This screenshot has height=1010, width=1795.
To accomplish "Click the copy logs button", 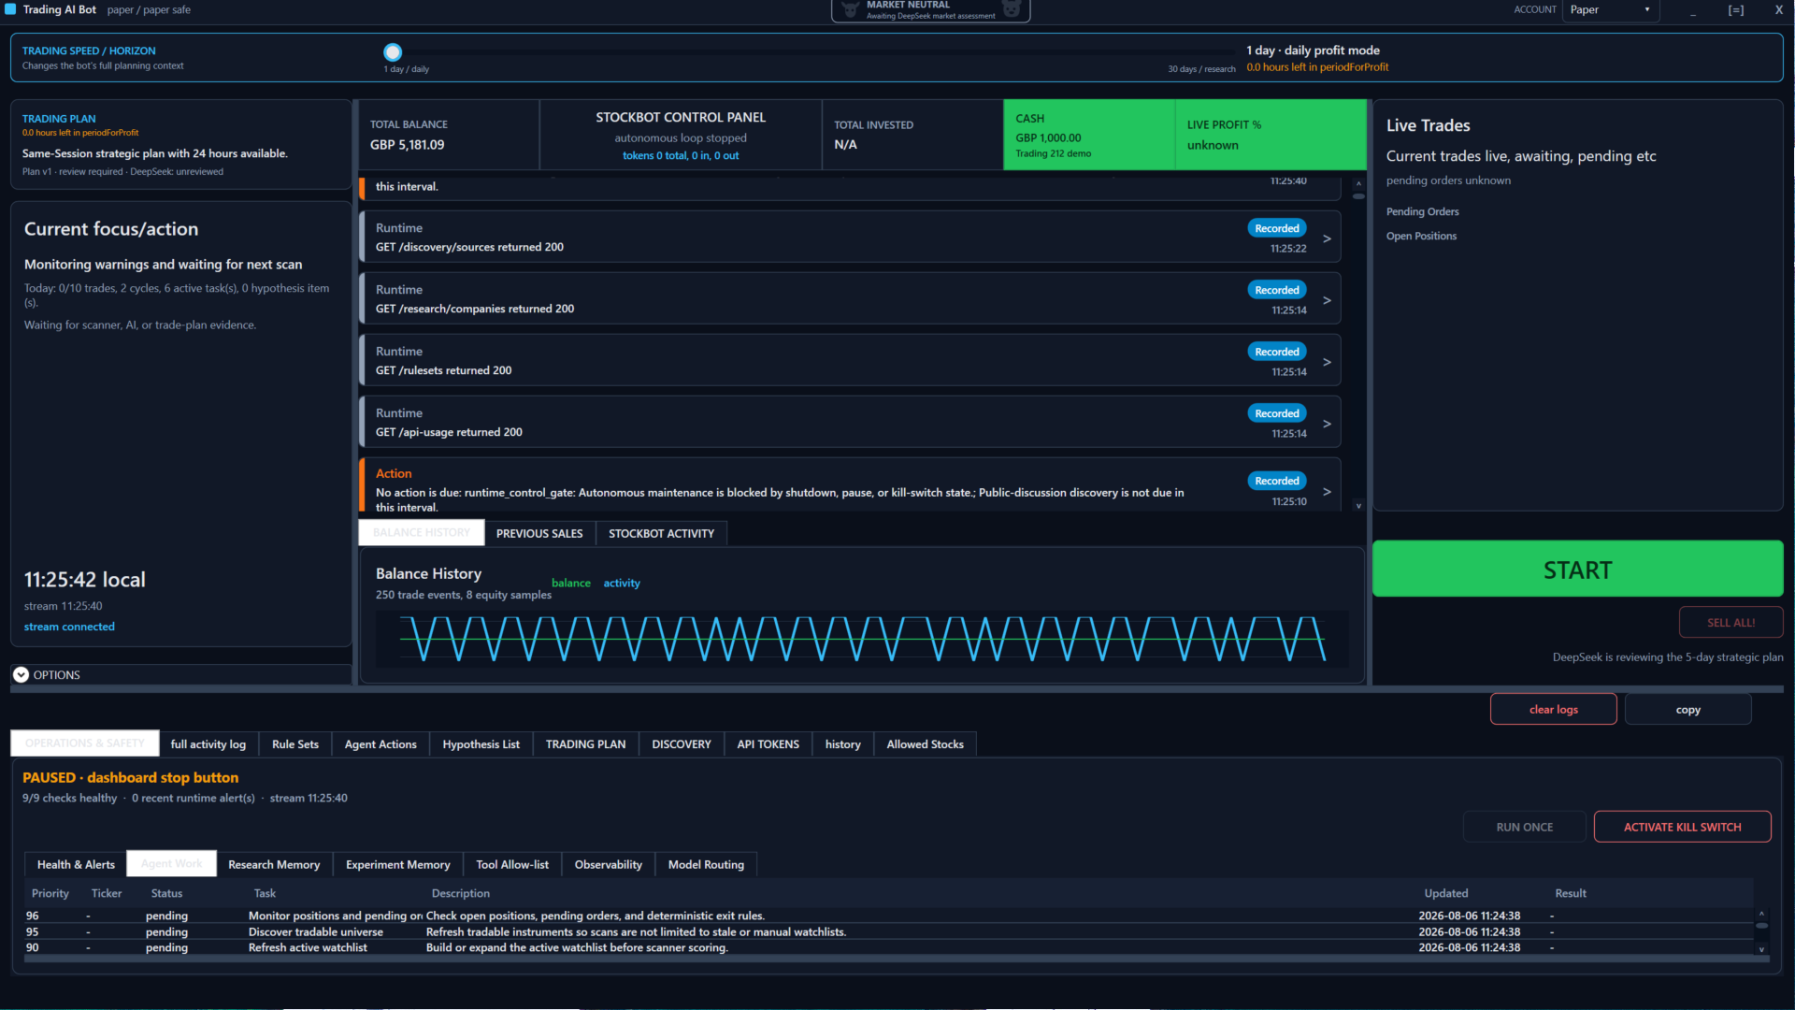I will tap(1688, 709).
